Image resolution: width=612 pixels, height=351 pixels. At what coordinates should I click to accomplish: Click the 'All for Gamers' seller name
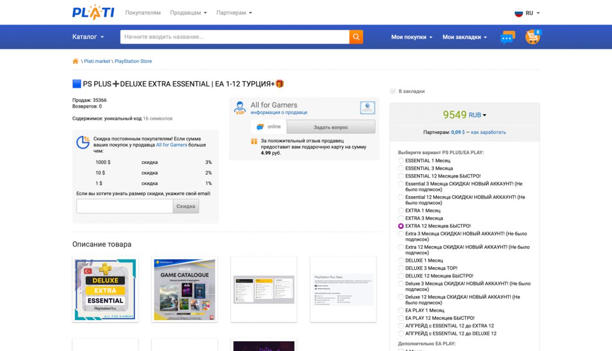click(x=274, y=105)
